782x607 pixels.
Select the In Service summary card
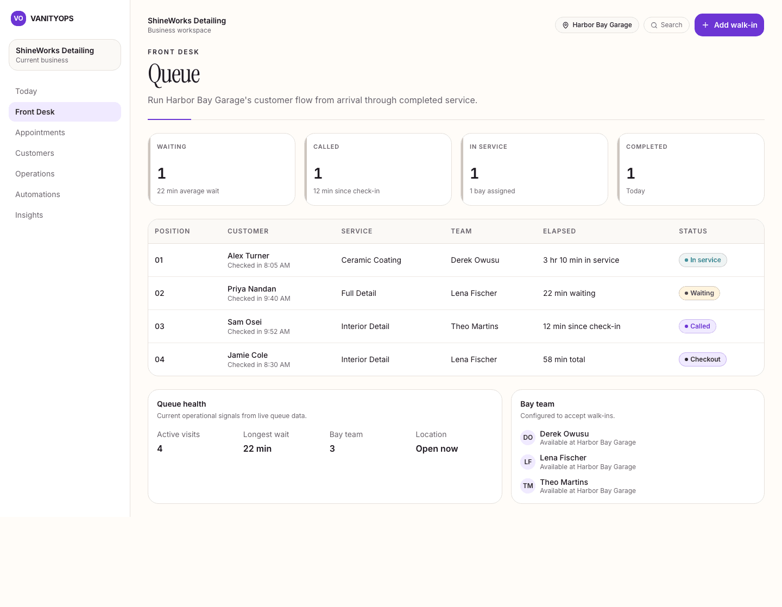[x=534, y=169]
